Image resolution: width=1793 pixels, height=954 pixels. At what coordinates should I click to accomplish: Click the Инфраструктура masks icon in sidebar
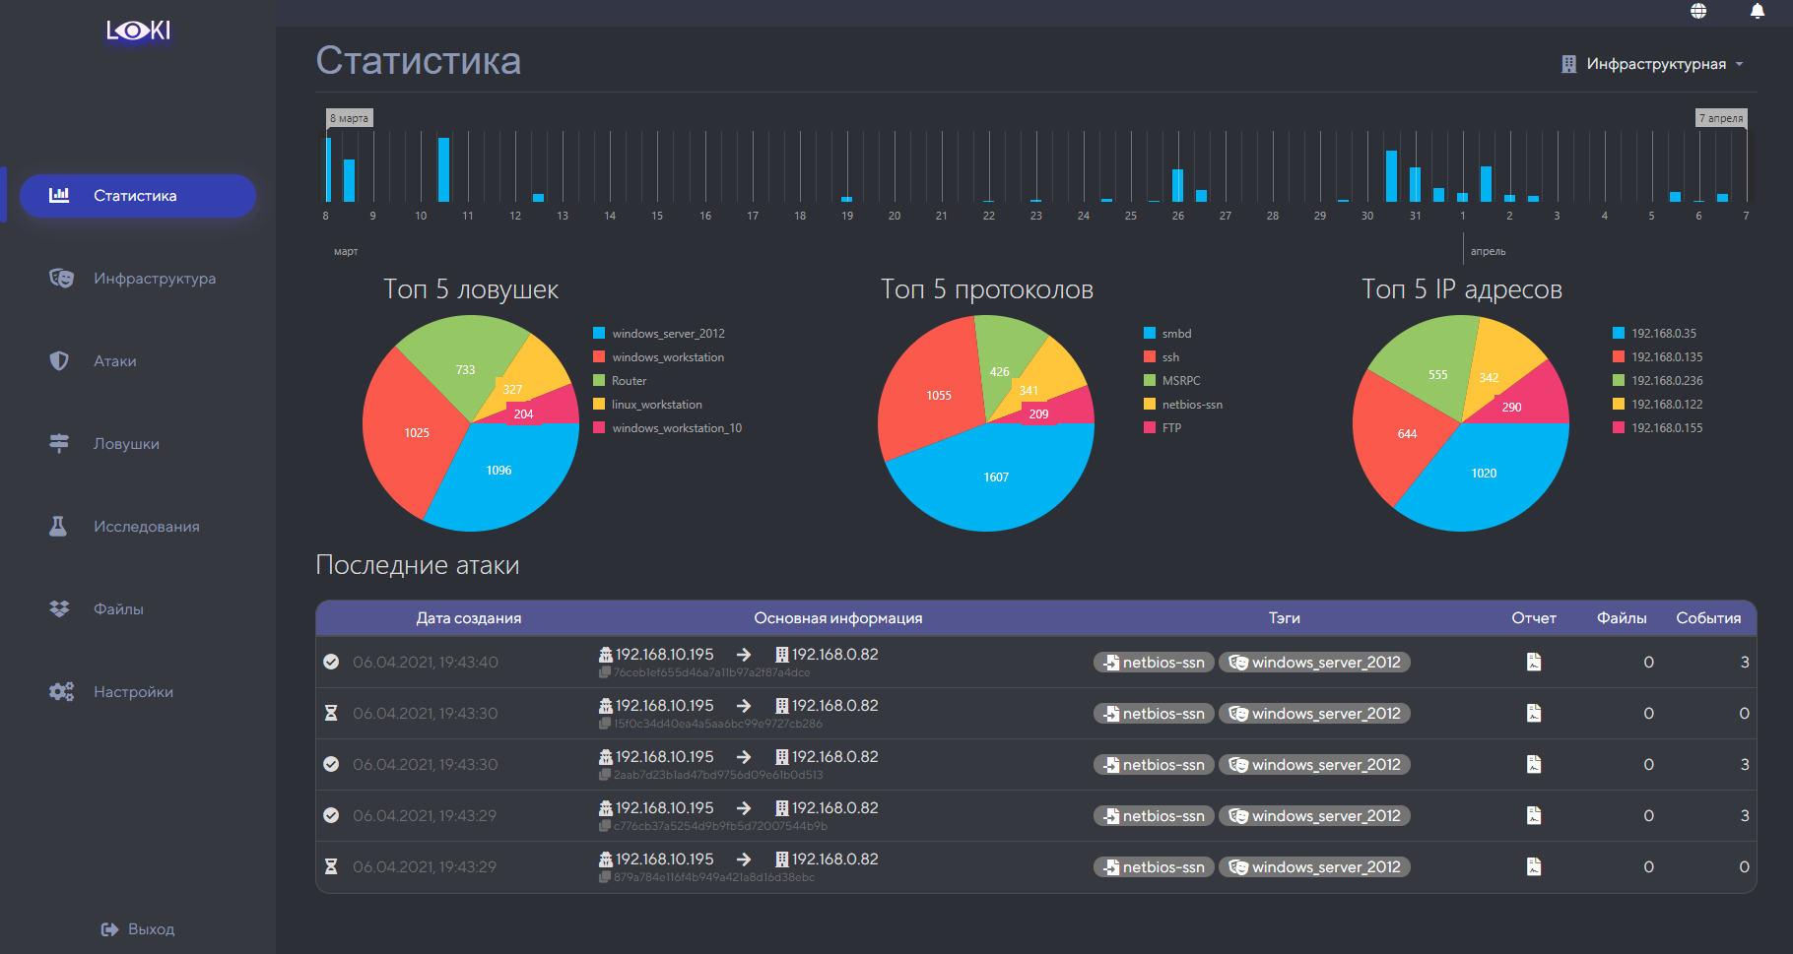[61, 278]
